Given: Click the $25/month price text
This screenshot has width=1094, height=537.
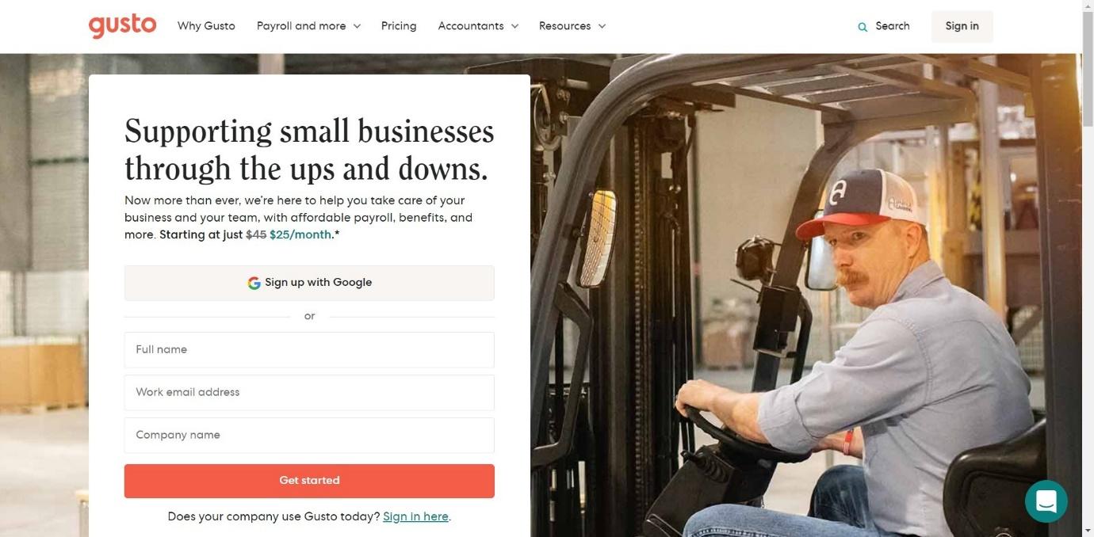Looking at the screenshot, I should 300,234.
